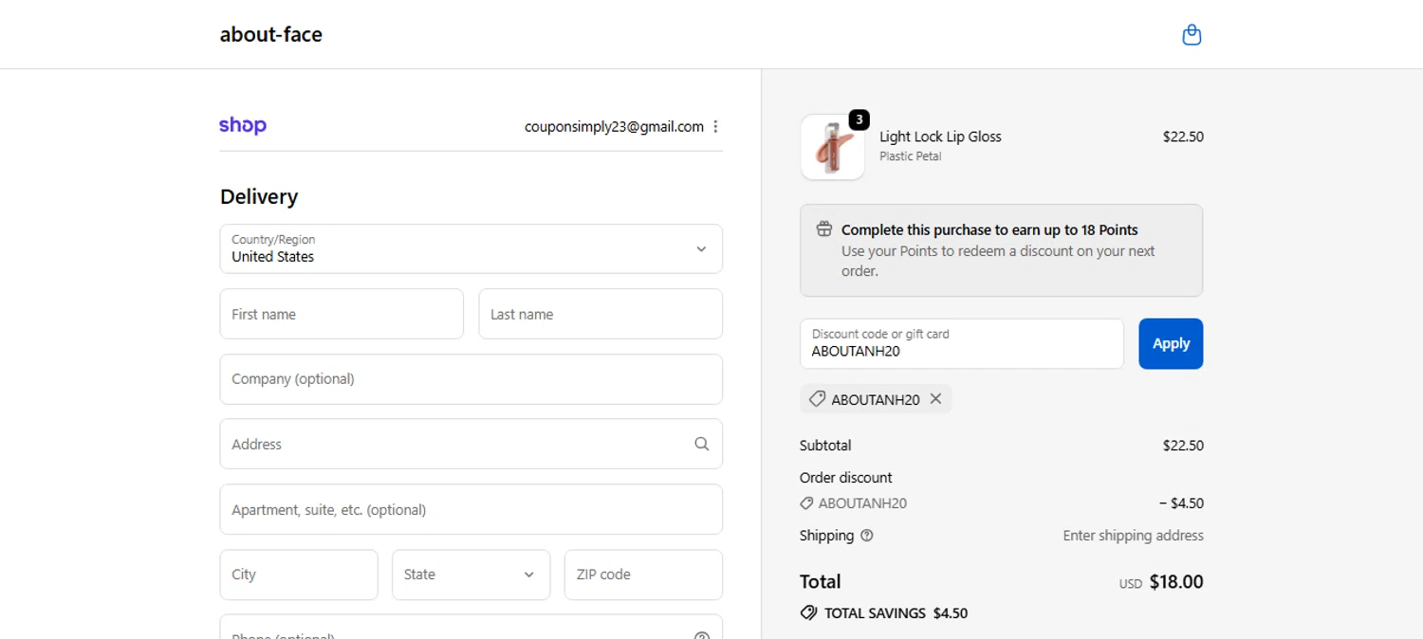This screenshot has width=1423, height=639.
Task: Click the Delivery section heading
Action: click(x=259, y=196)
